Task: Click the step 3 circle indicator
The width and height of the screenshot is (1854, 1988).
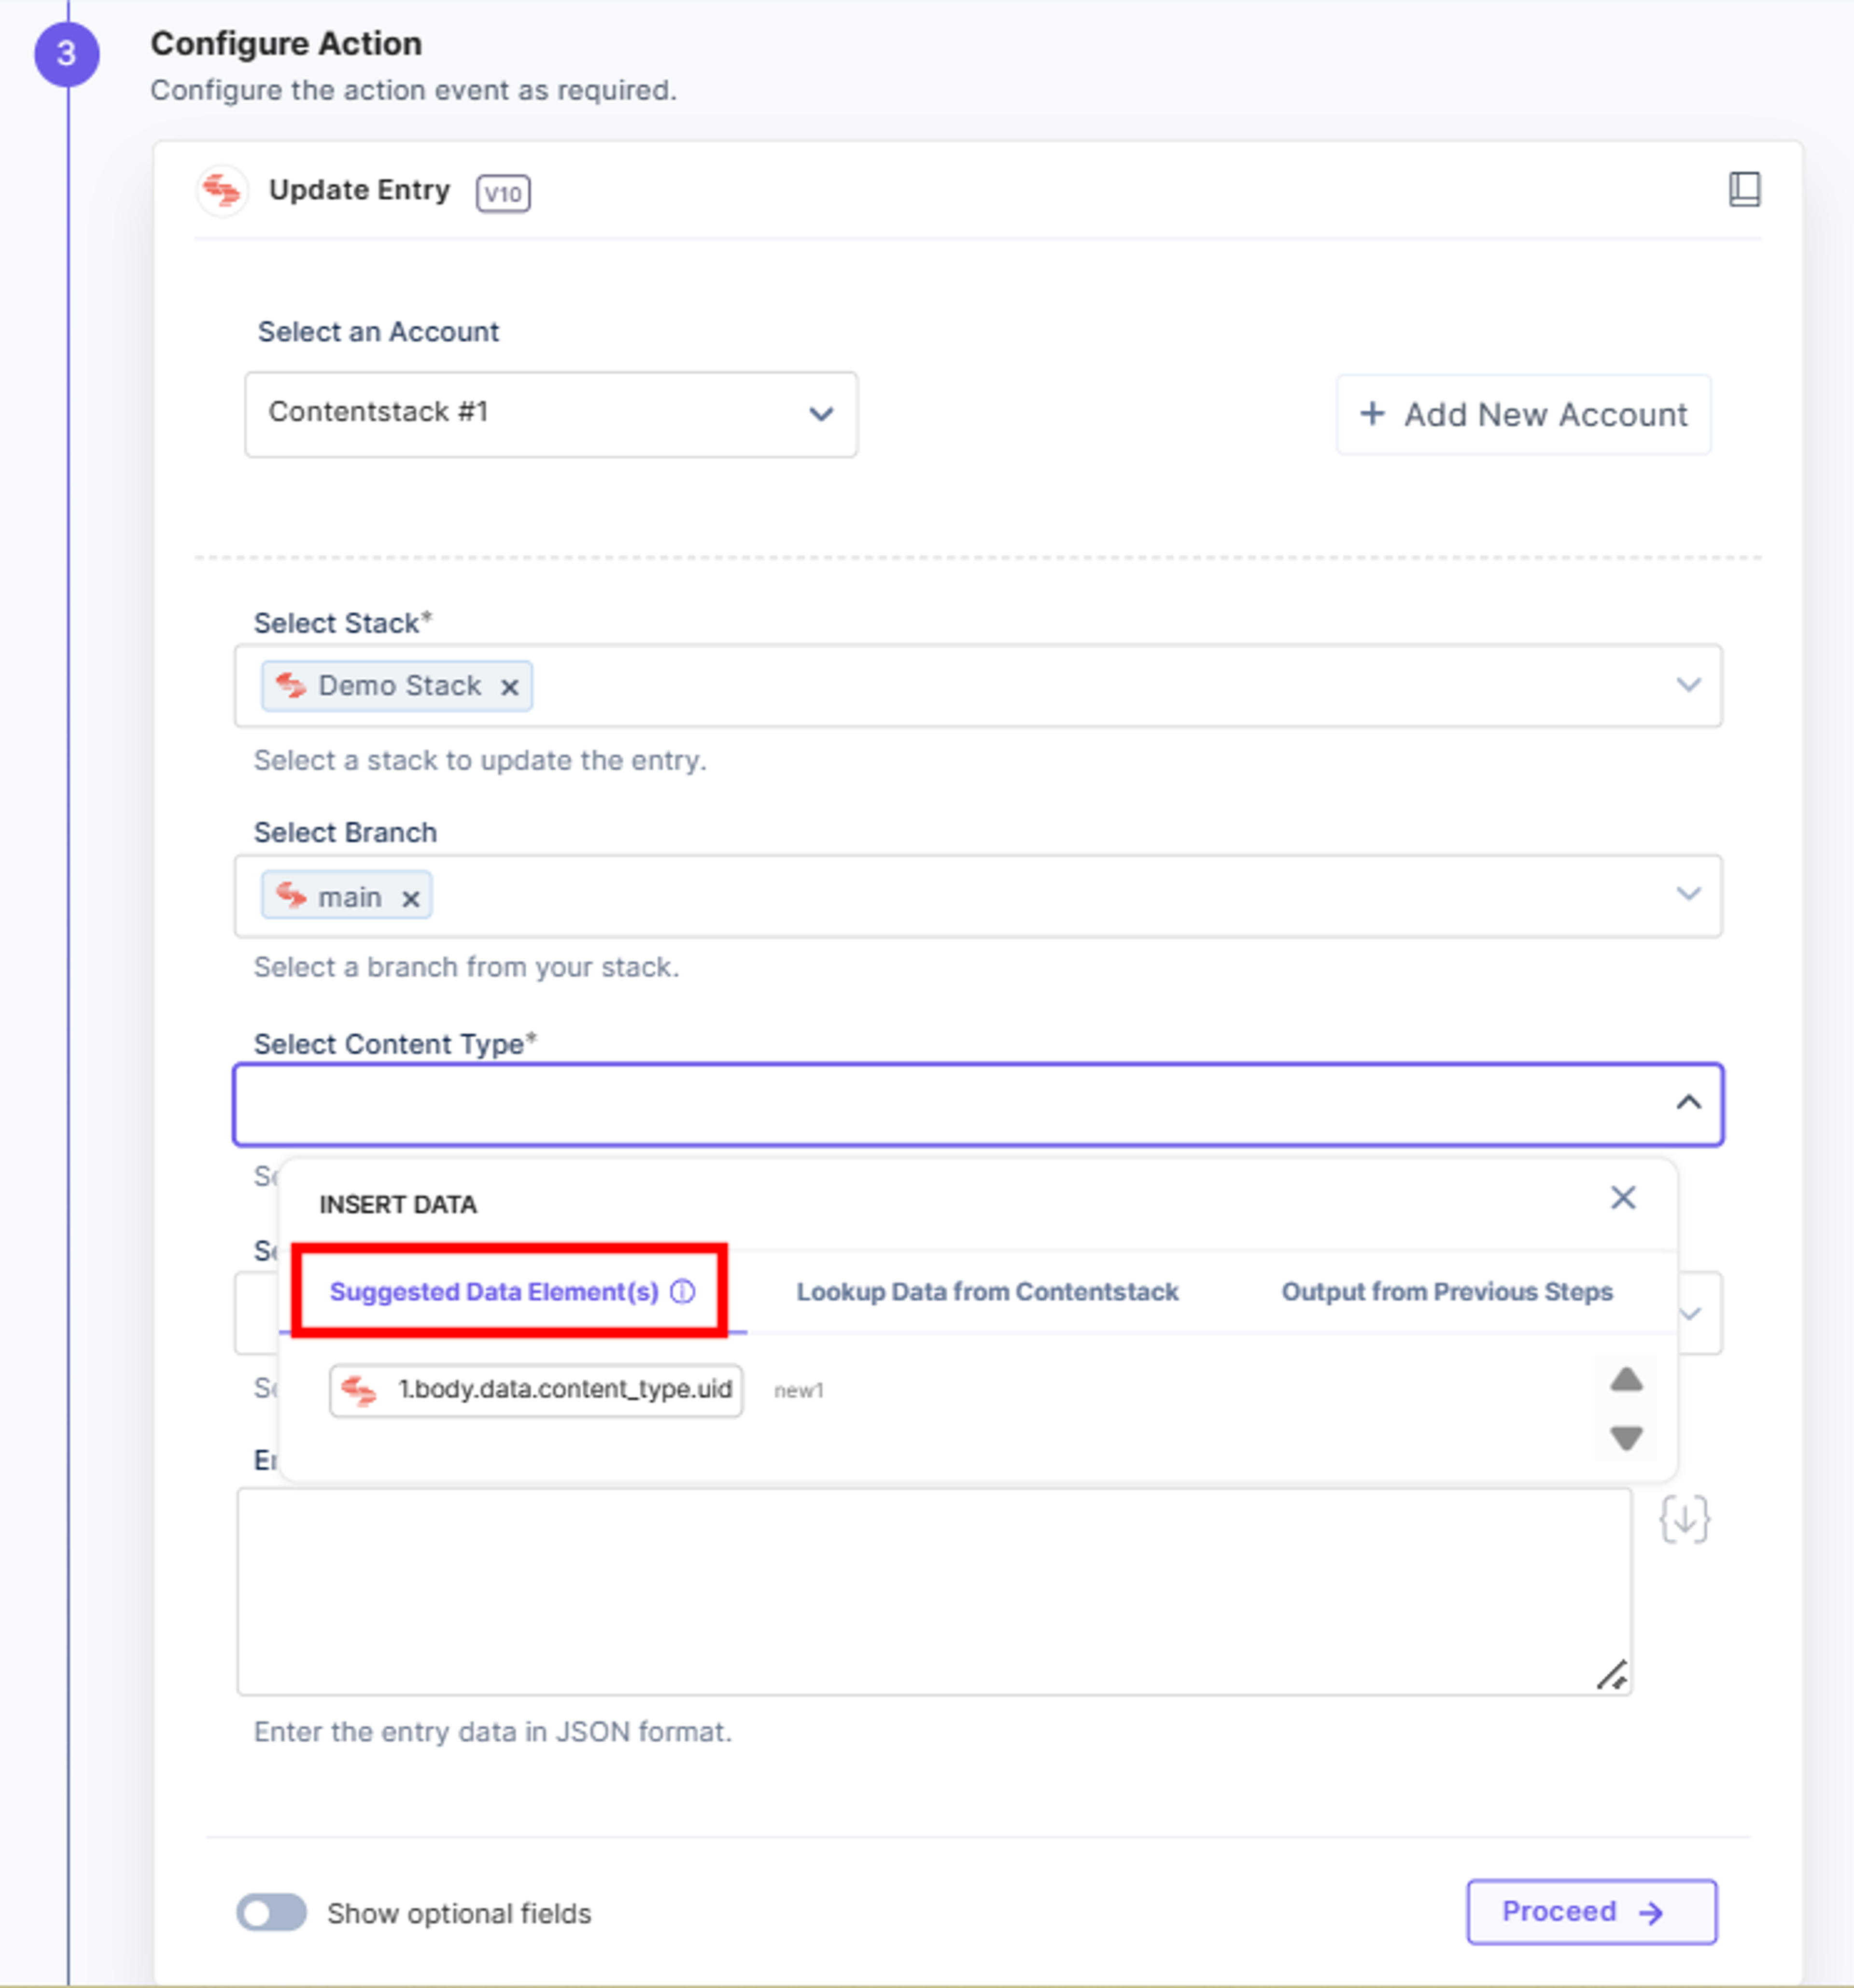Action: pyautogui.click(x=67, y=53)
